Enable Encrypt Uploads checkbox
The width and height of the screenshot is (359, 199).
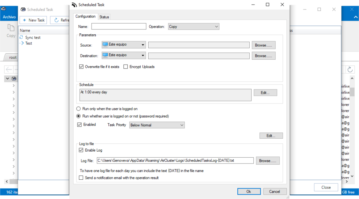[126, 67]
